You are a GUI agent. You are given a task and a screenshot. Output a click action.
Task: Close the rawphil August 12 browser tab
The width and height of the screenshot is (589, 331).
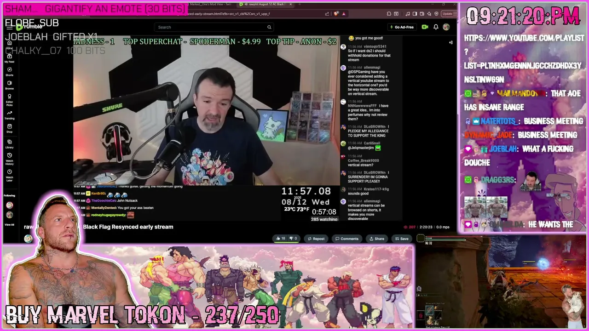pos(290,4)
